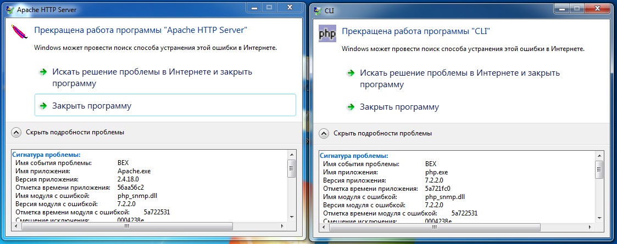This screenshot has height=244, width=617.
Task: Click the Apache HTTP Server title bar icon
Action: (x=9, y=9)
